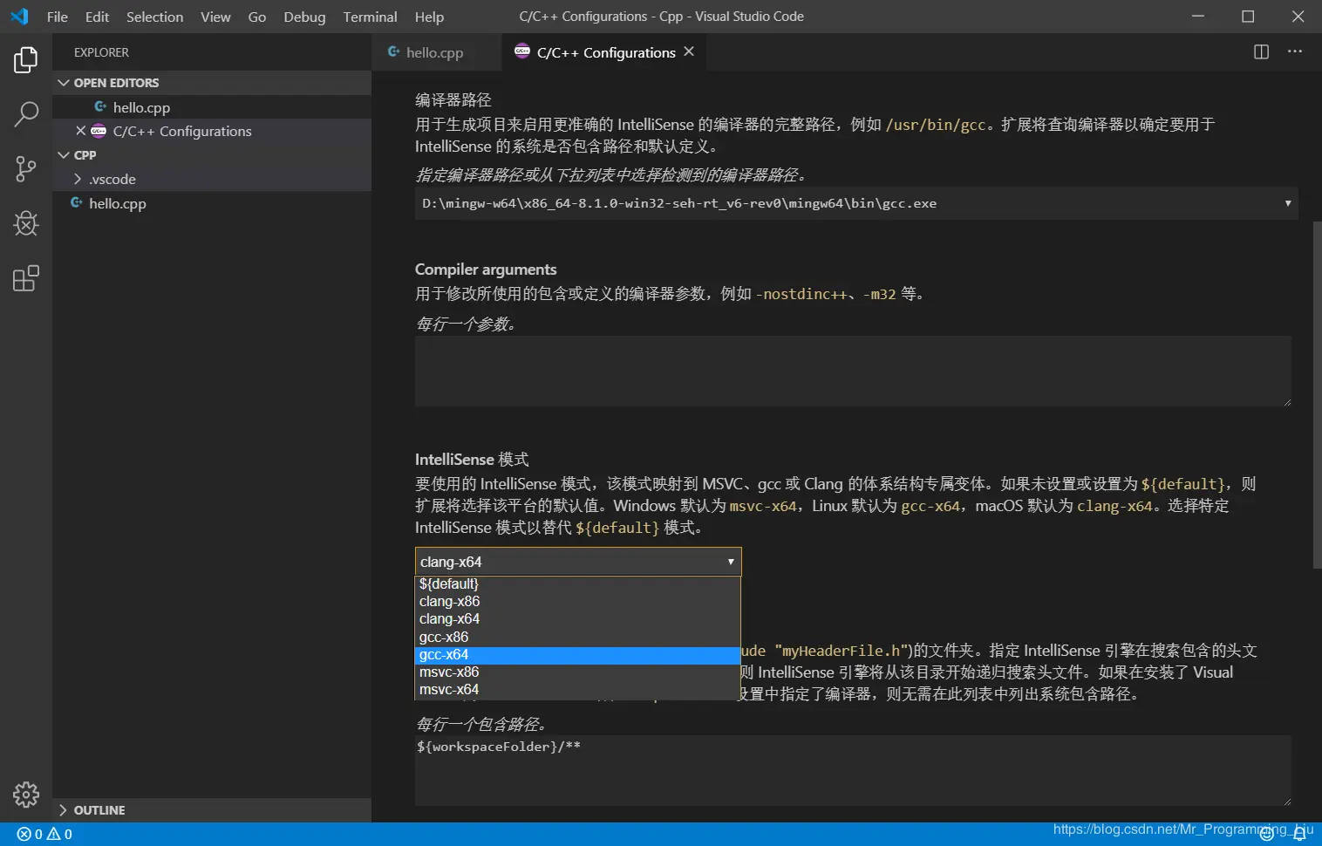
Task: Open the Help menu
Action: [x=429, y=17]
